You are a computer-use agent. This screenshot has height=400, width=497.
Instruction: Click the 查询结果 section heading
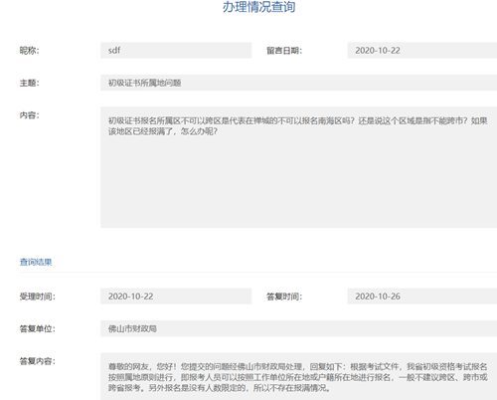pyautogui.click(x=36, y=262)
